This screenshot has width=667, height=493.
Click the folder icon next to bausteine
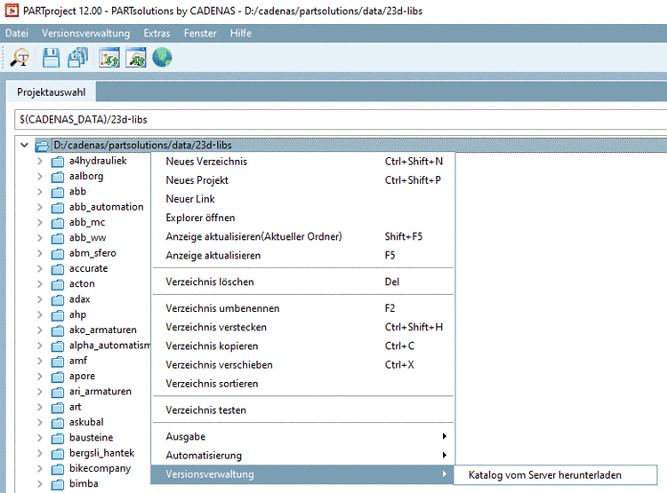click(x=58, y=438)
